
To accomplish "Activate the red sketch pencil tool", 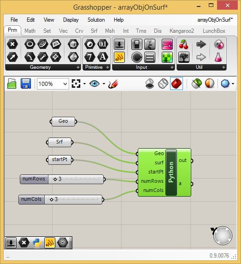I will click(113, 84).
